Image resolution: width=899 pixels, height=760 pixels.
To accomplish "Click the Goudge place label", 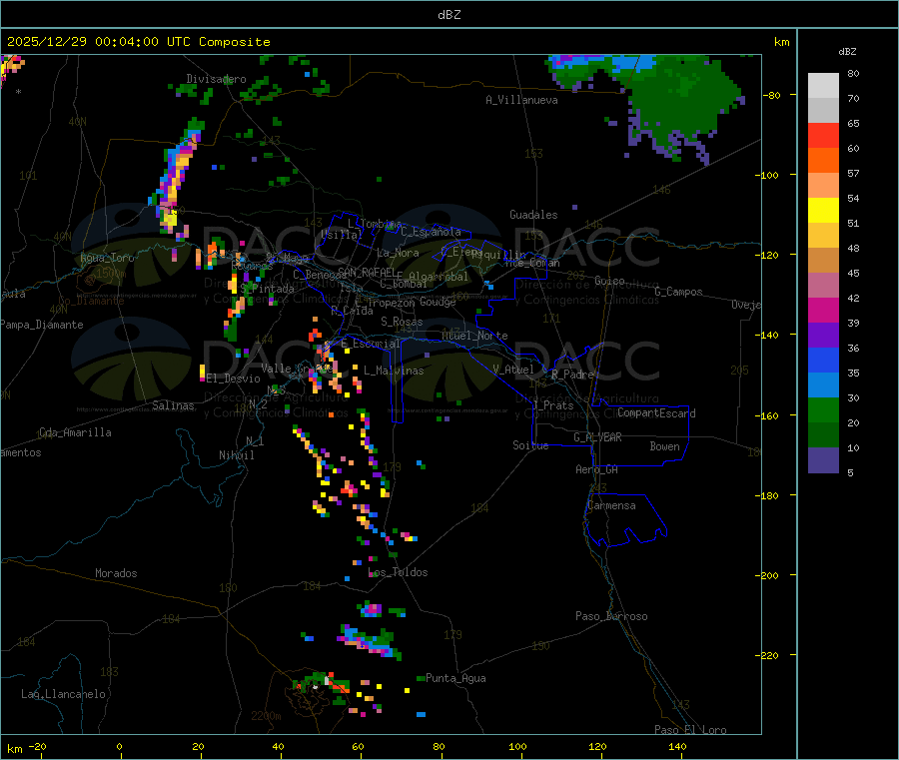I will pyautogui.click(x=438, y=302).
